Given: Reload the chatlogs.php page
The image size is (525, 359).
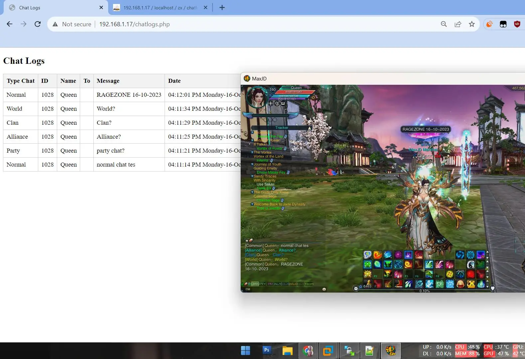Looking at the screenshot, I should [x=38, y=24].
